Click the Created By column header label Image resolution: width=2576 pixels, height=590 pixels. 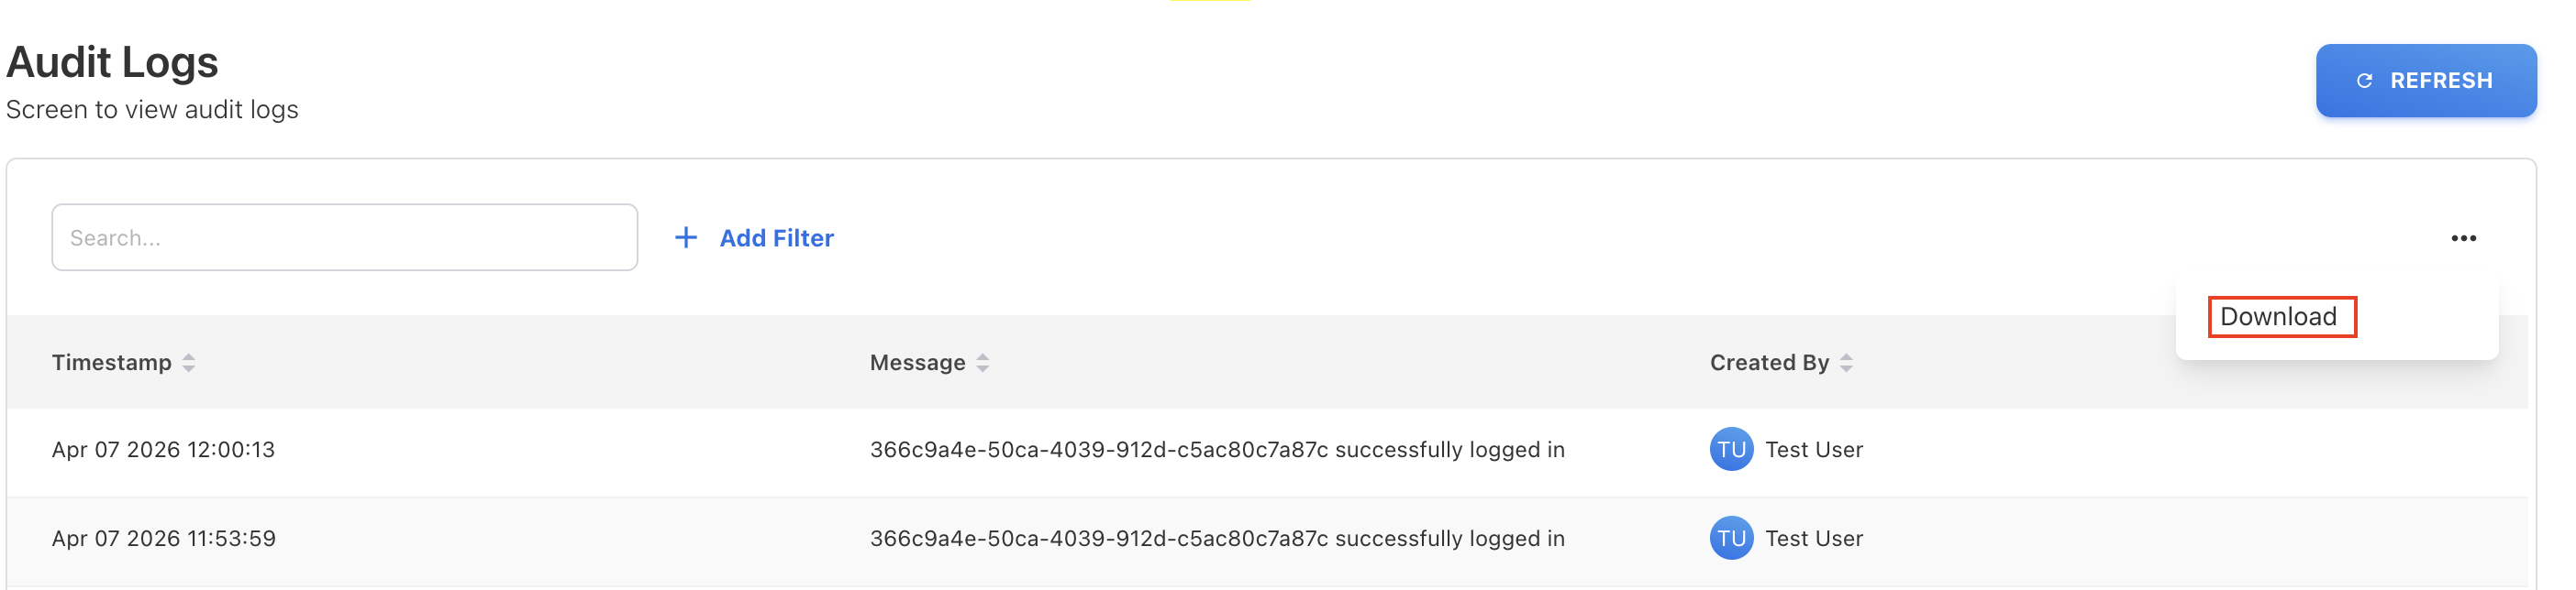coord(1768,364)
